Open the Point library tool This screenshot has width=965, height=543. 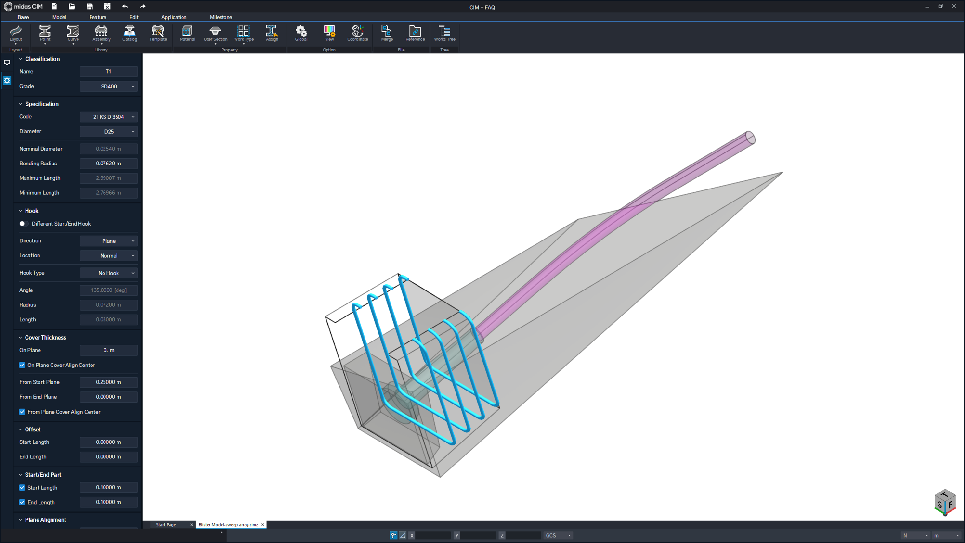pyautogui.click(x=45, y=33)
